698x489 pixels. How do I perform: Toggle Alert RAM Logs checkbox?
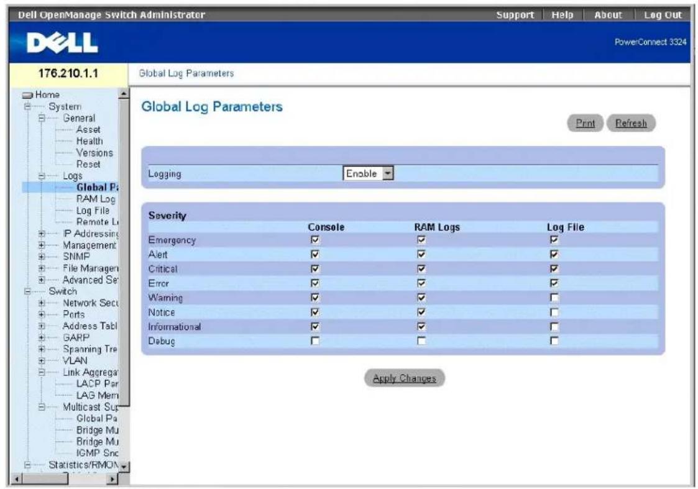click(x=421, y=254)
